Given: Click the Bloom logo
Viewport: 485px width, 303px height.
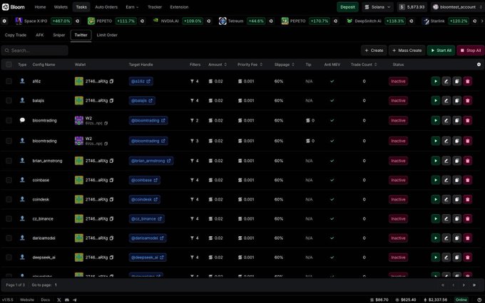Looking at the screenshot, I should coord(14,7).
